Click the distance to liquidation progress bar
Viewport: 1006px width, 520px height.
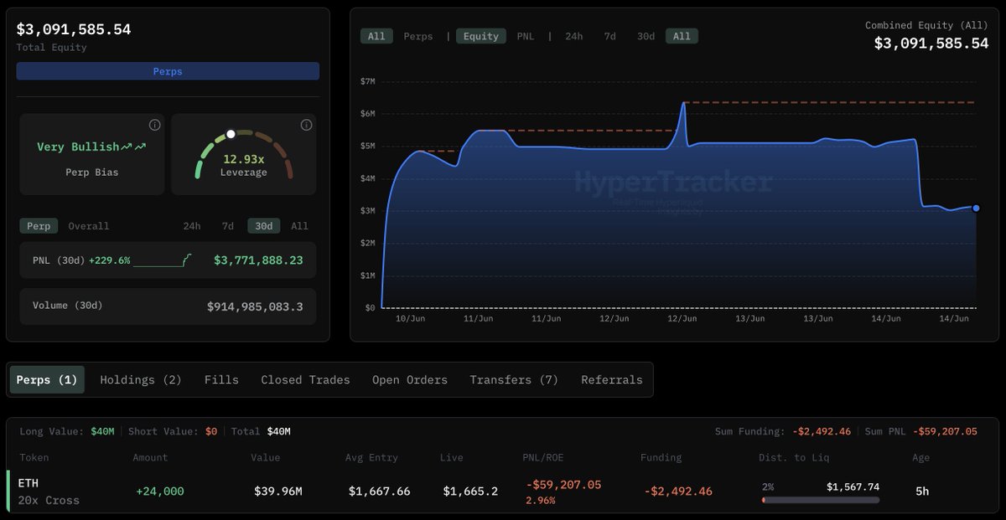click(x=821, y=500)
